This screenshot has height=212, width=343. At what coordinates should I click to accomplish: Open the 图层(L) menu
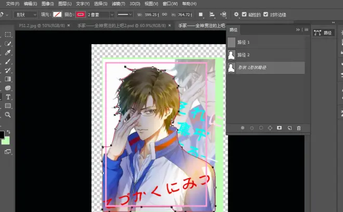pos(65,4)
